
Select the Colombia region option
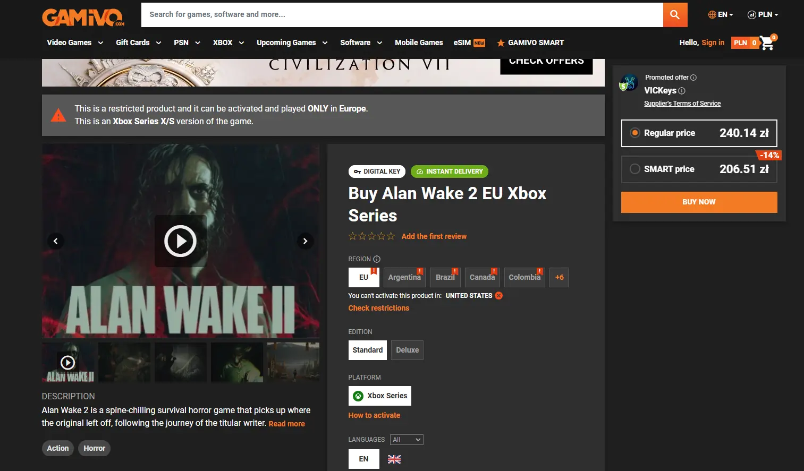point(524,277)
